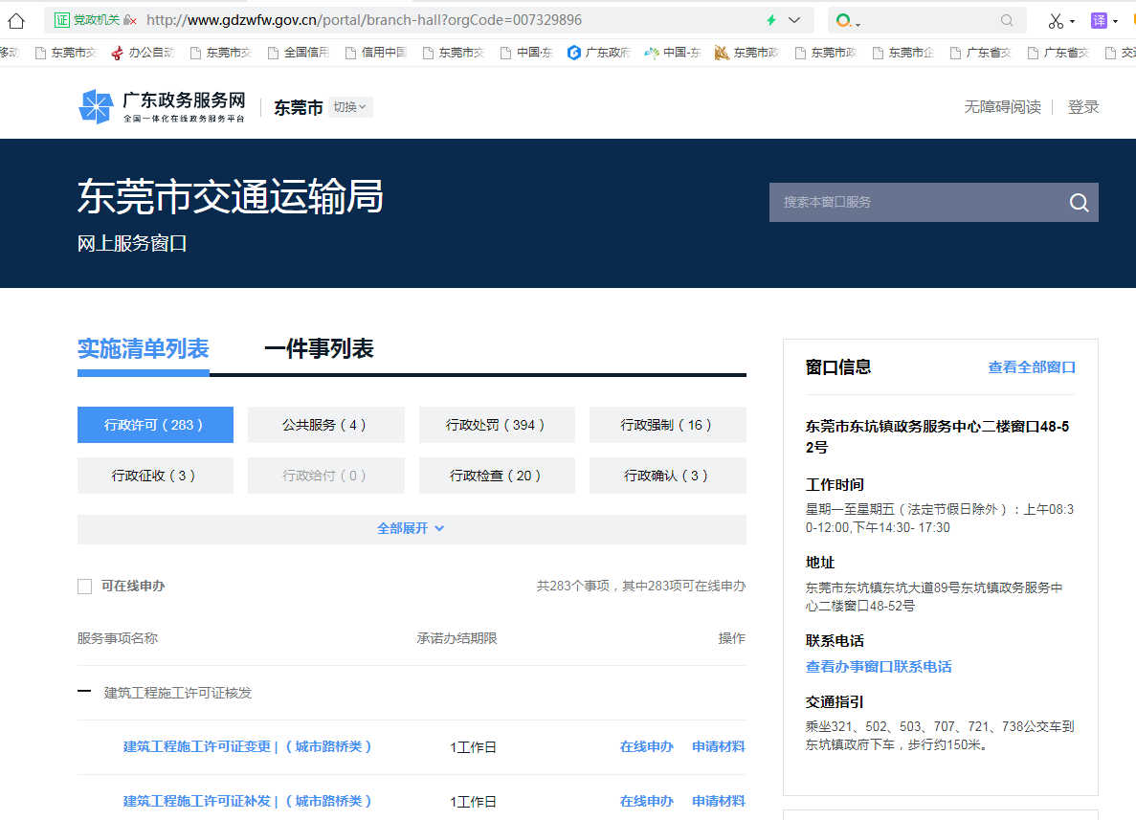Click 无障碍阅读 accessibility link
The height and width of the screenshot is (820, 1136).
[x=1003, y=107]
